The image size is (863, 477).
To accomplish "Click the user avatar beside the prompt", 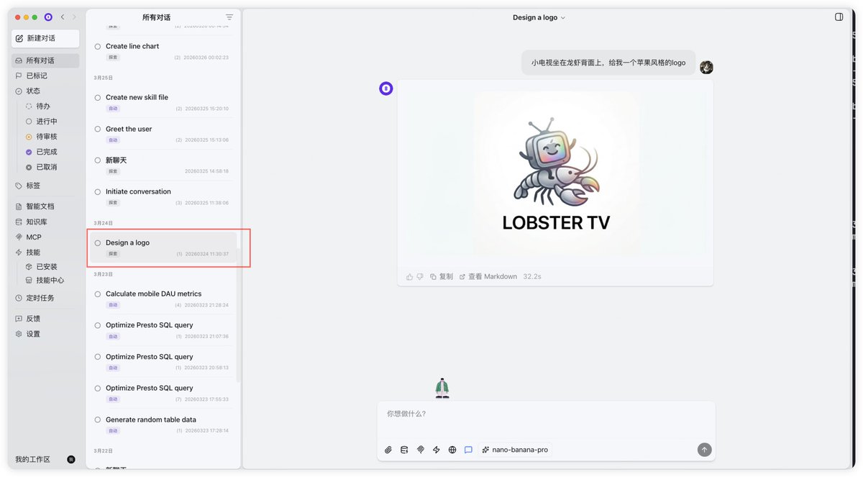I will [706, 67].
